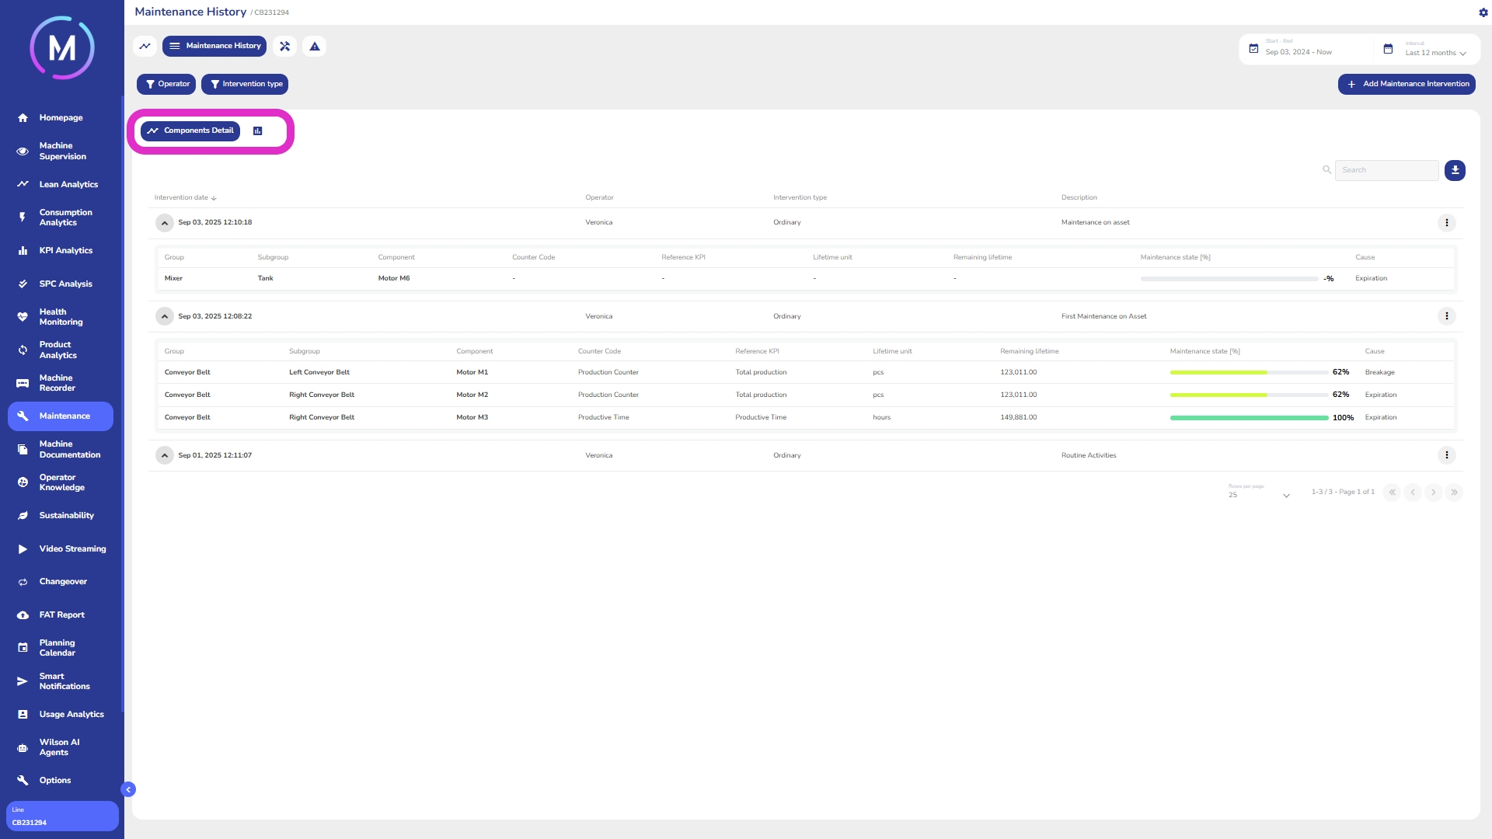
Task: Collapse the sidebar with the arrow button
Action: tap(128, 789)
